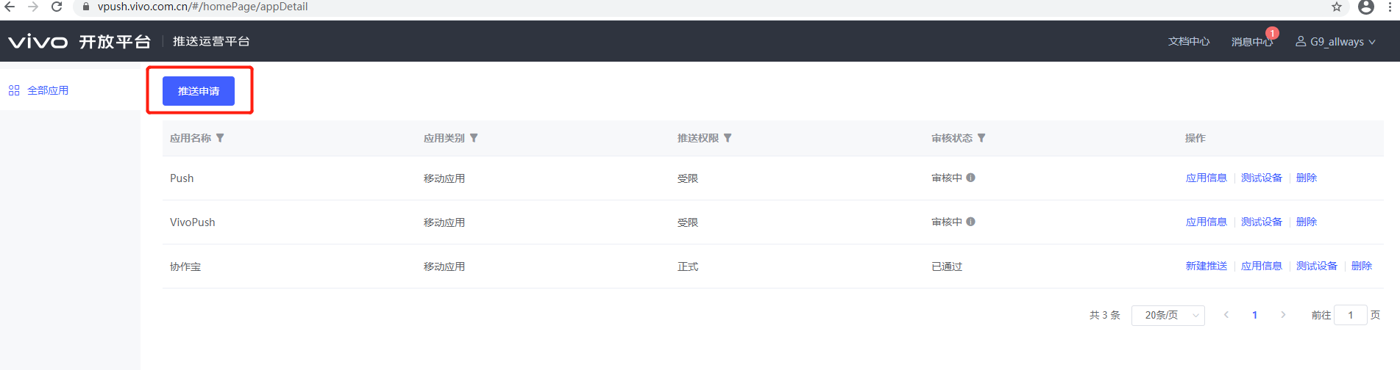
Task: Open 文档中心 in the top navigation
Action: click(x=1189, y=42)
